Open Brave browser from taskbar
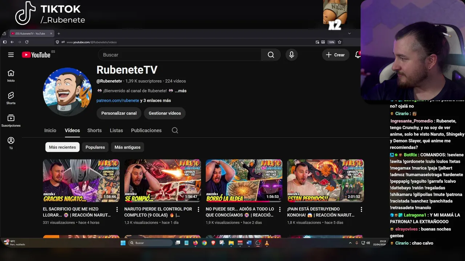Viewport: 465px width, 261px height. [x=213, y=243]
